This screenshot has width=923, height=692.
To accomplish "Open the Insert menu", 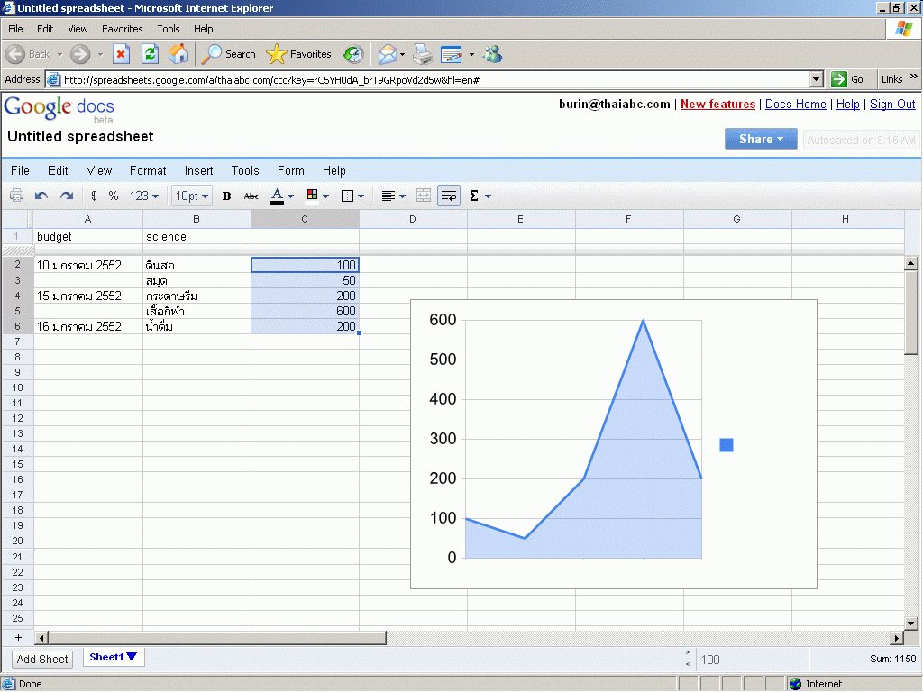I will [x=198, y=170].
